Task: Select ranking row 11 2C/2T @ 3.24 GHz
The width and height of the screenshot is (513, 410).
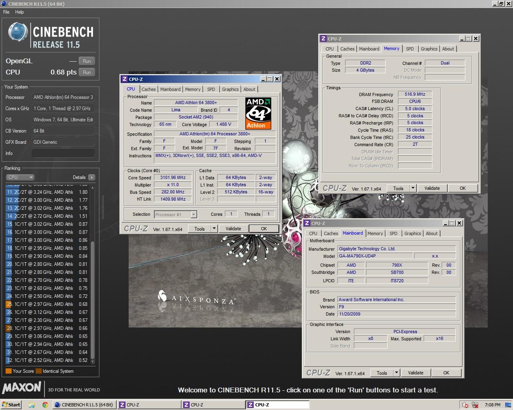Action: pyautogui.click(x=47, y=192)
